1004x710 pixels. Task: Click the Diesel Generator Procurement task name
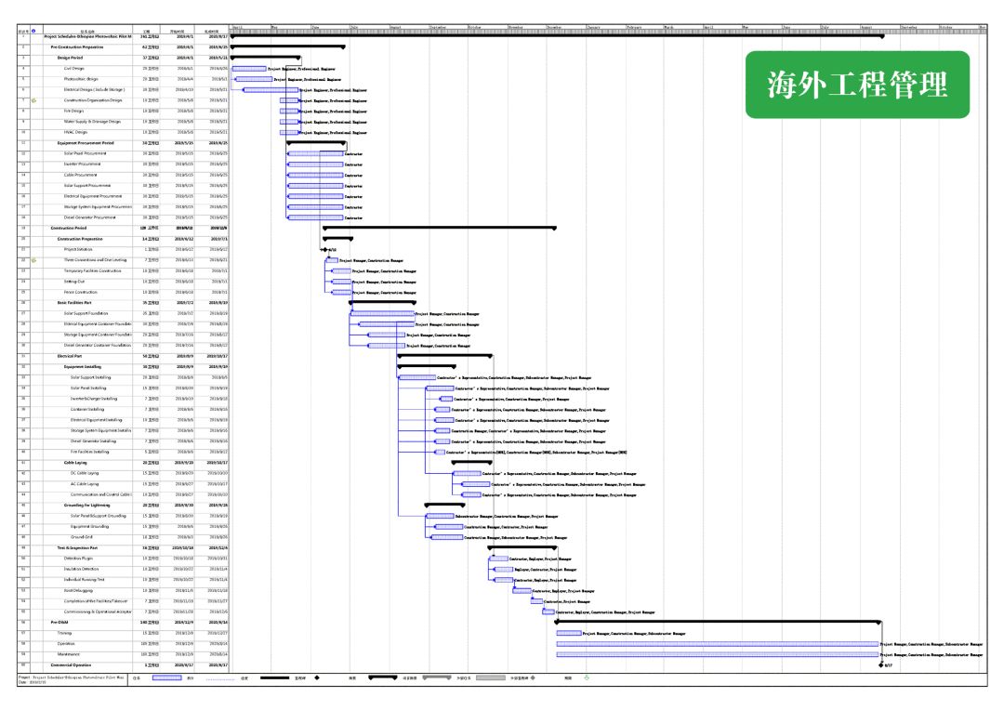tap(89, 217)
